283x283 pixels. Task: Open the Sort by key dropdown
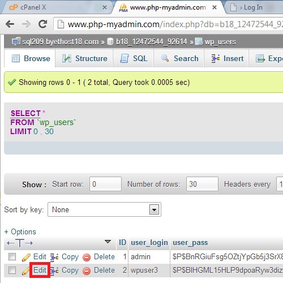coord(104,209)
